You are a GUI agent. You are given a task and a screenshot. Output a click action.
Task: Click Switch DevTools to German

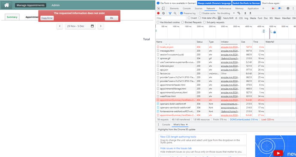(x=246, y=3)
